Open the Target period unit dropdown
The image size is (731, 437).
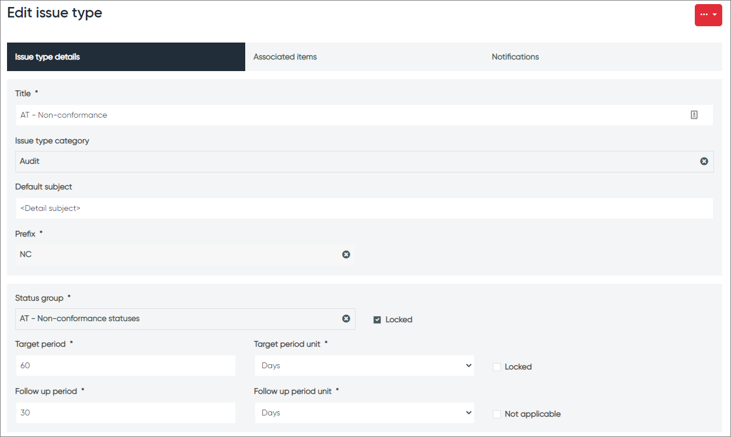(x=364, y=366)
